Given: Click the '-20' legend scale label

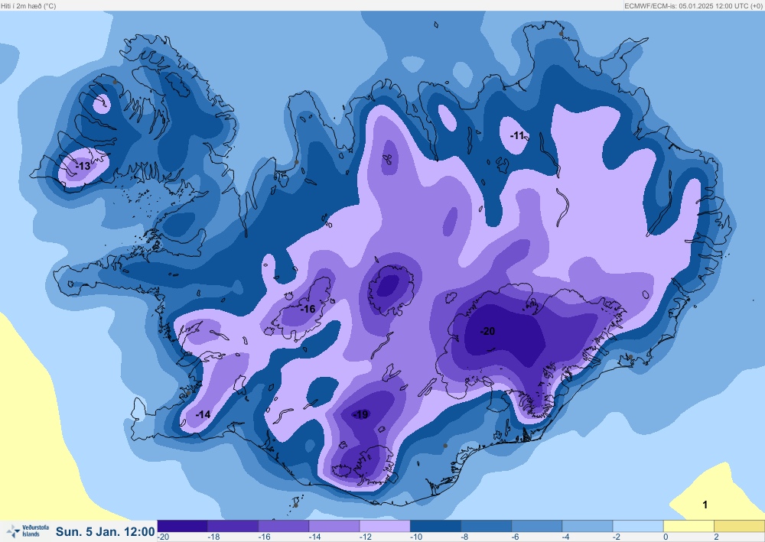Looking at the screenshot, I should pos(164,537).
